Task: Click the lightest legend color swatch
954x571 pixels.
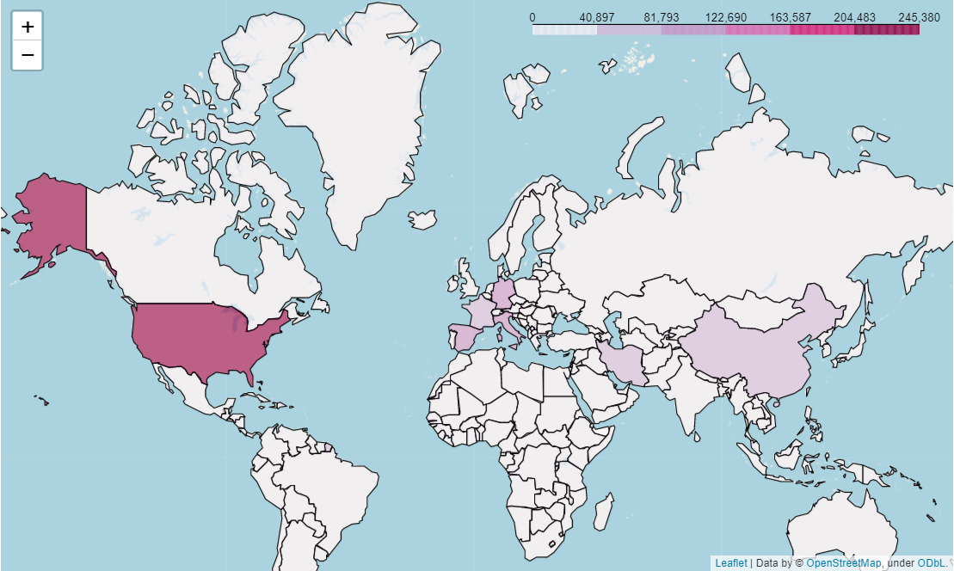Action: [x=564, y=30]
